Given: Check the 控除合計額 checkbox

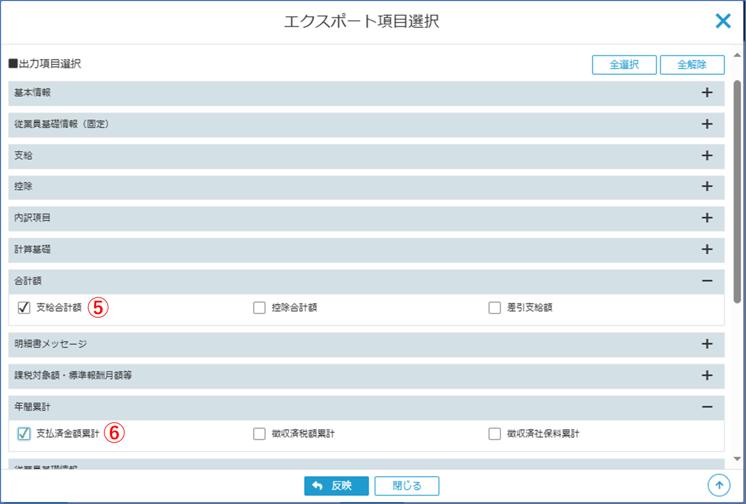Looking at the screenshot, I should pyautogui.click(x=259, y=308).
